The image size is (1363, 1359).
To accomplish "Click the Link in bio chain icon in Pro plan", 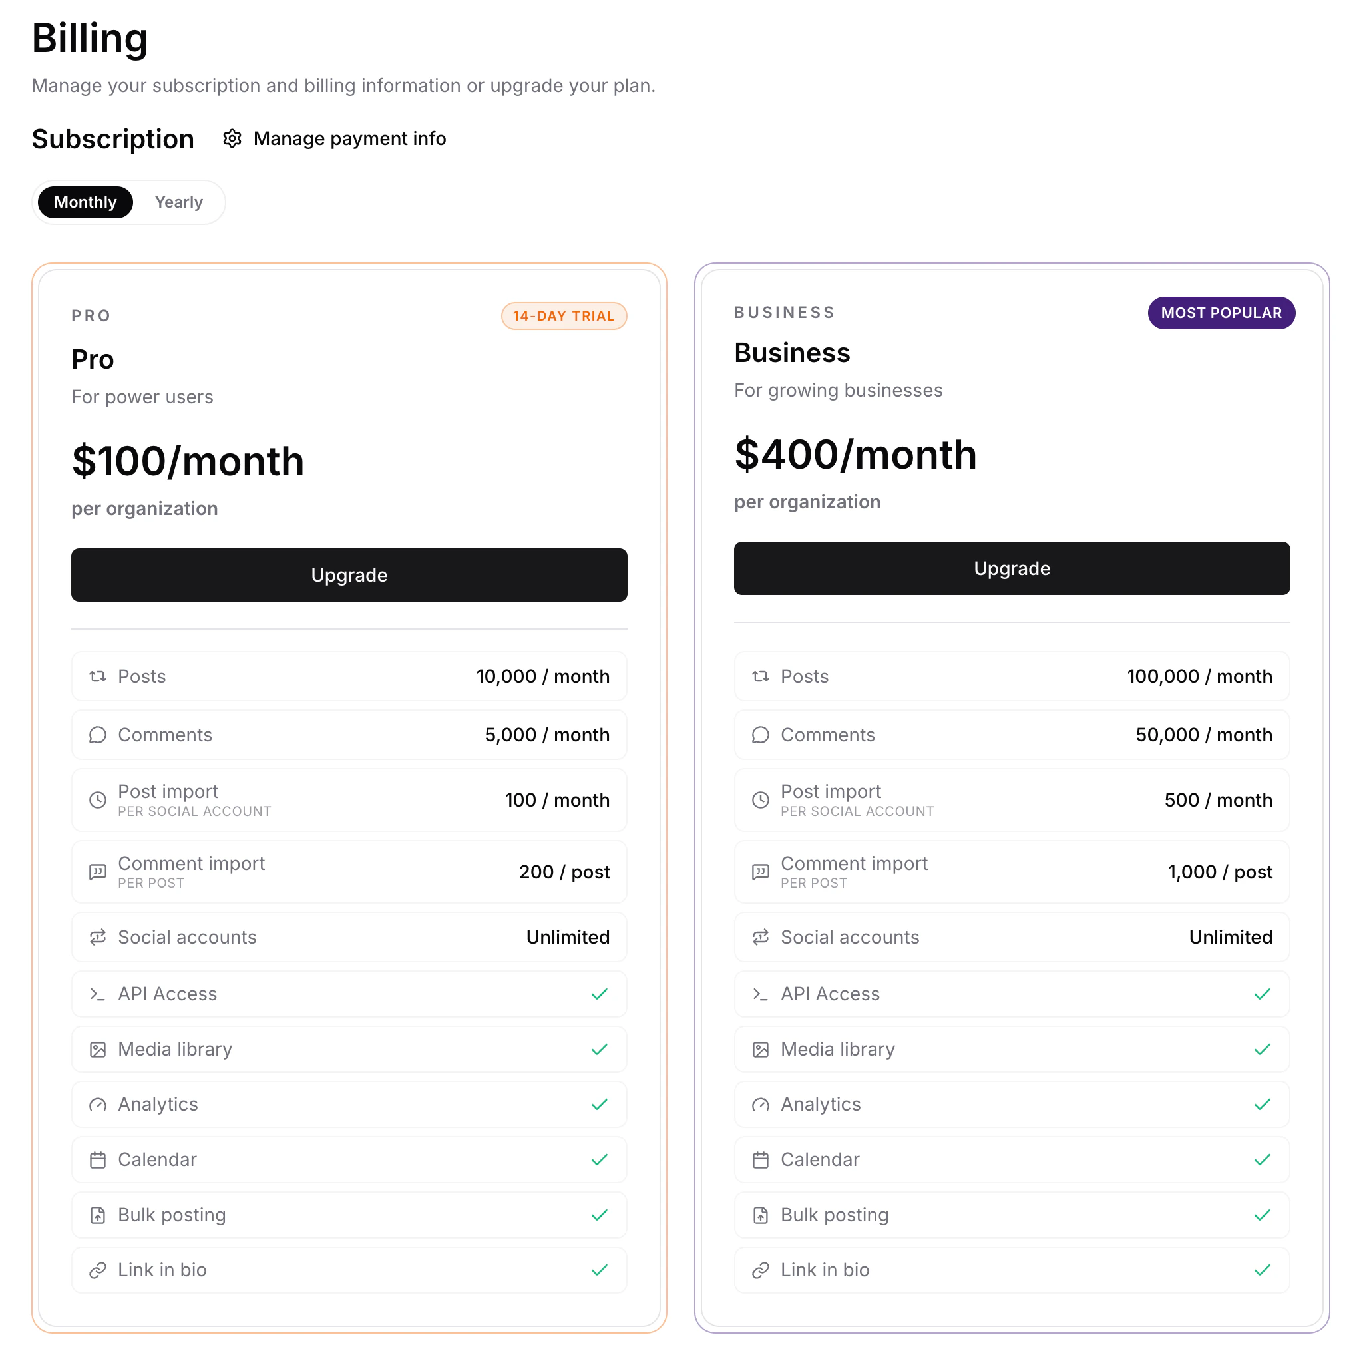I will 98,1270.
